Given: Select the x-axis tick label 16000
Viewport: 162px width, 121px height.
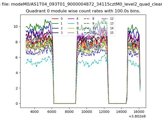Looking at the screenshot, I should (x=139, y=111).
